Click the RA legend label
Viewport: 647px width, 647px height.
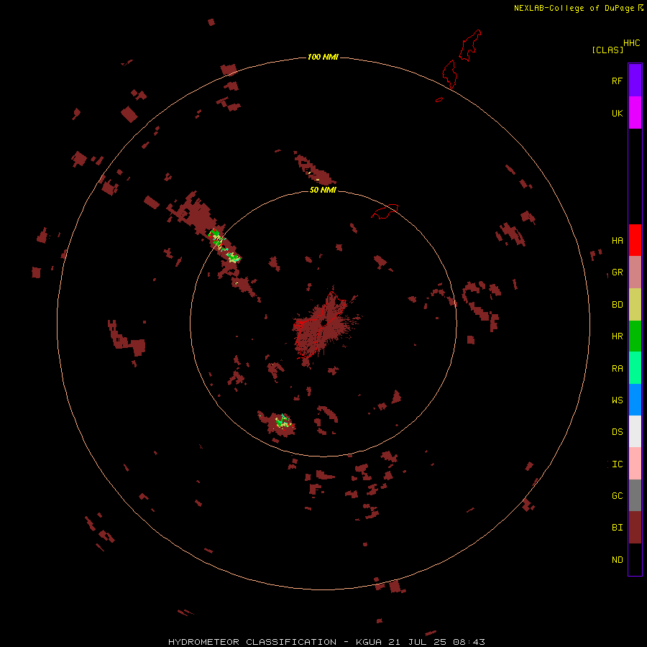coord(617,369)
